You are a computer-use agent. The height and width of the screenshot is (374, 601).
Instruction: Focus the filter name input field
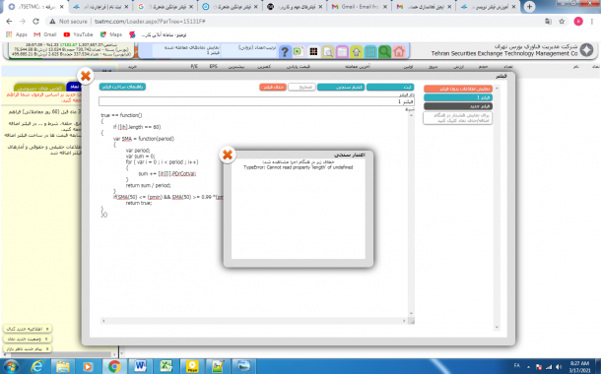pos(256,101)
